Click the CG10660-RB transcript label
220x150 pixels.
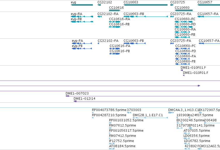(185, 35)
